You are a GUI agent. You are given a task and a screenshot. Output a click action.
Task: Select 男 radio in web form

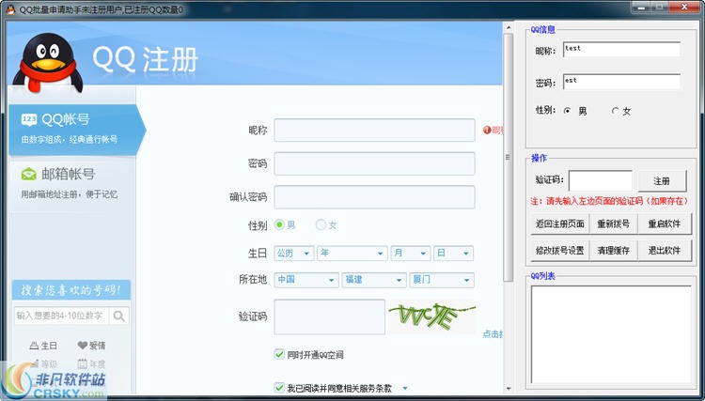coord(279,224)
